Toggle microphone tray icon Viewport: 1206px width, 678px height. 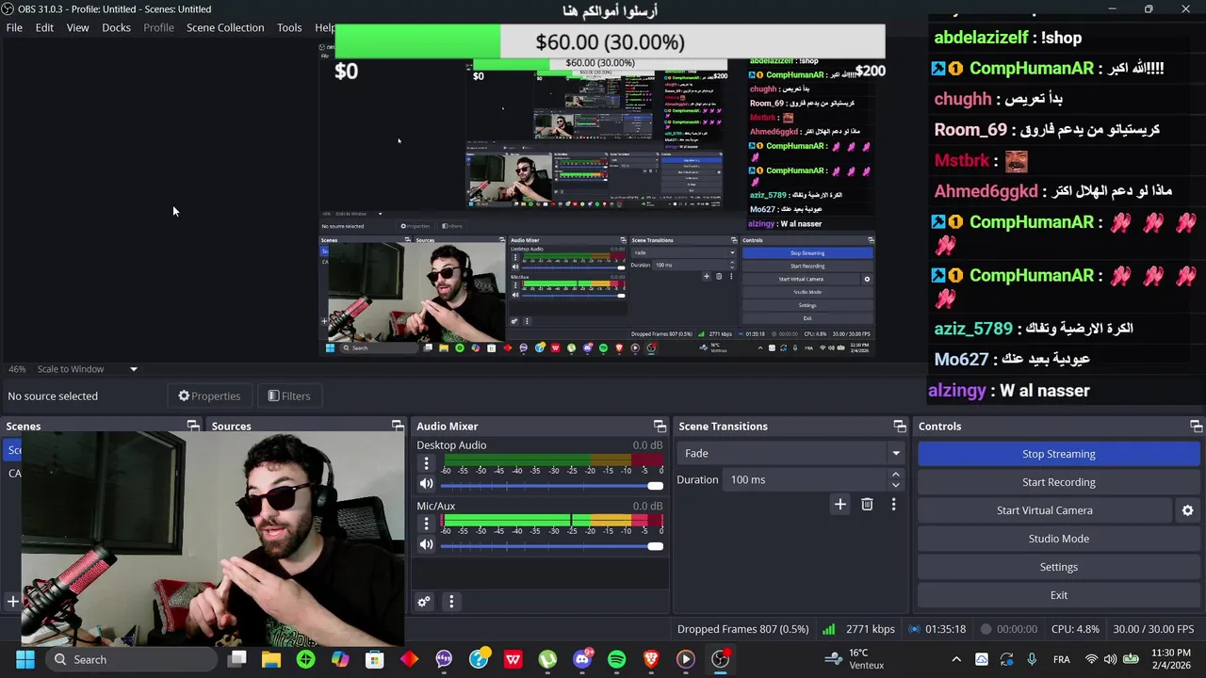(x=1032, y=659)
